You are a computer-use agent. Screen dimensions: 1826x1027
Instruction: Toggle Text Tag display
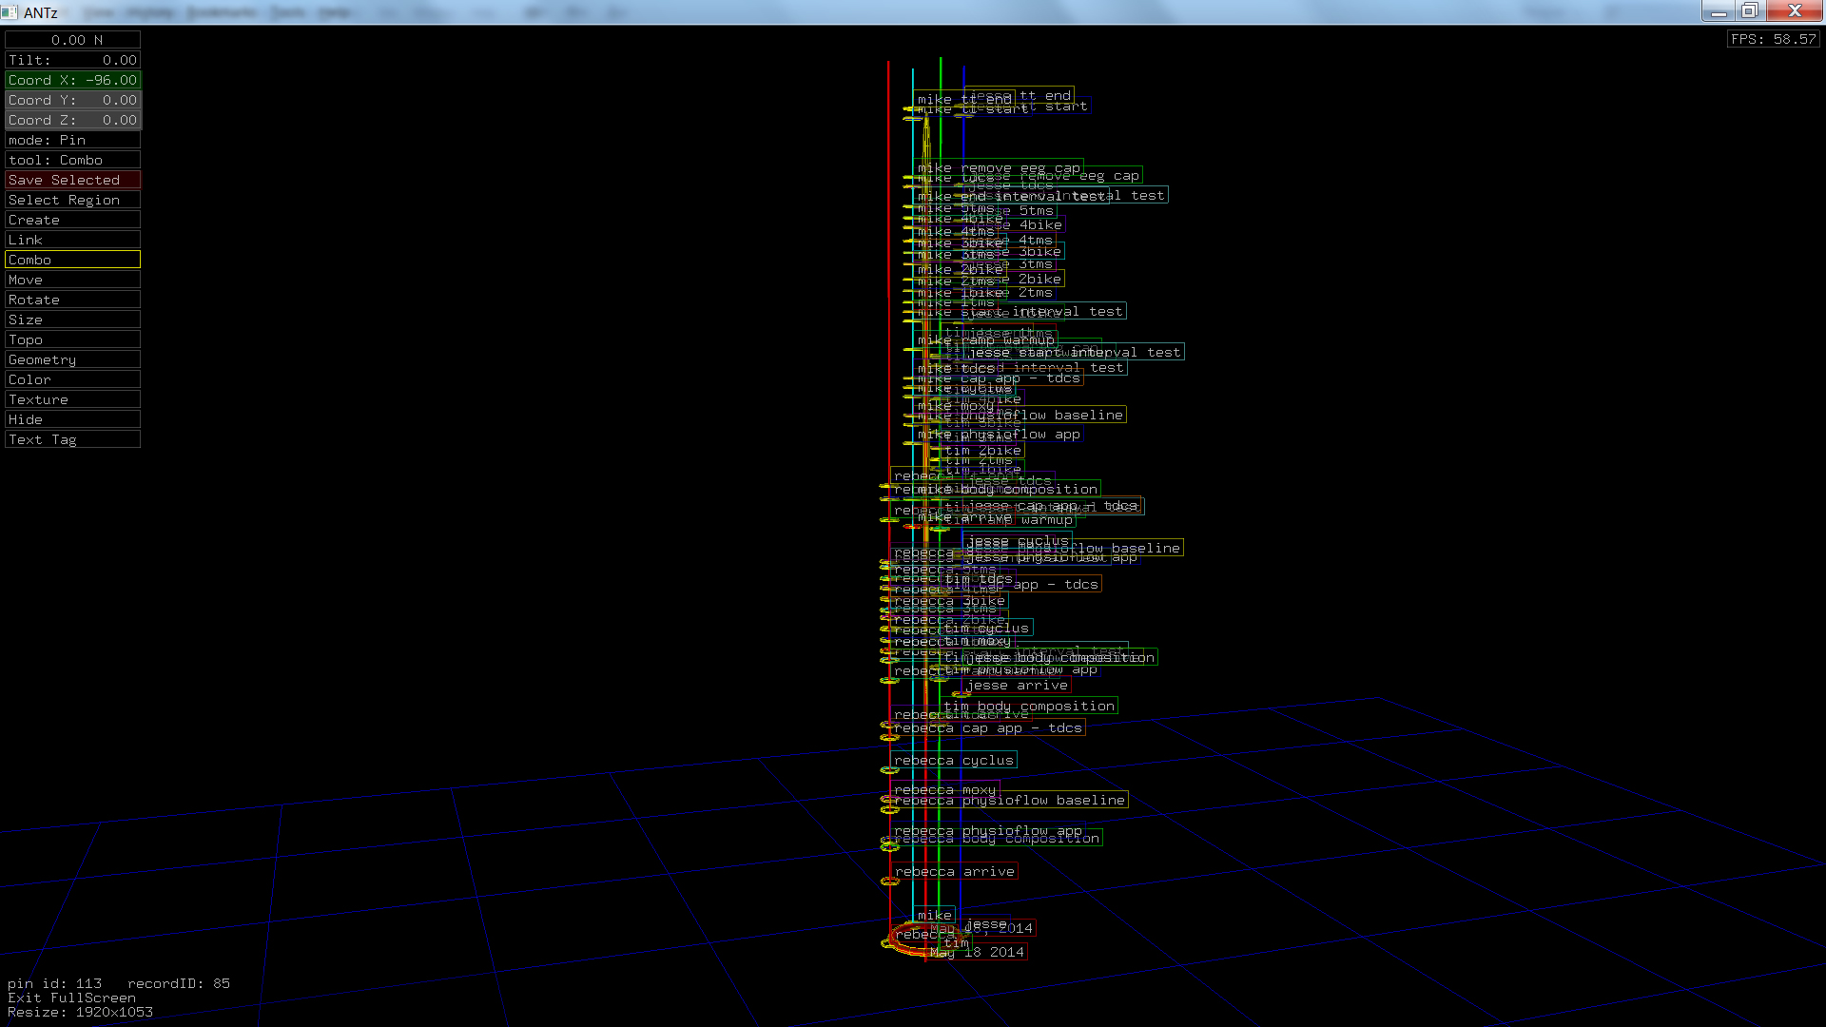pos(72,439)
